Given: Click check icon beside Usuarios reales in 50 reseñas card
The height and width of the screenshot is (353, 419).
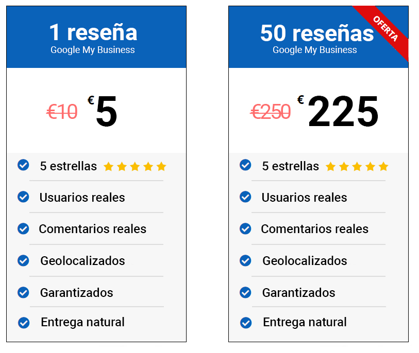Looking at the screenshot, I should (245, 197).
